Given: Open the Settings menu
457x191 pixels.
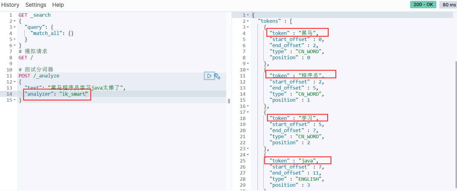Looking at the screenshot, I should coord(36,5).
